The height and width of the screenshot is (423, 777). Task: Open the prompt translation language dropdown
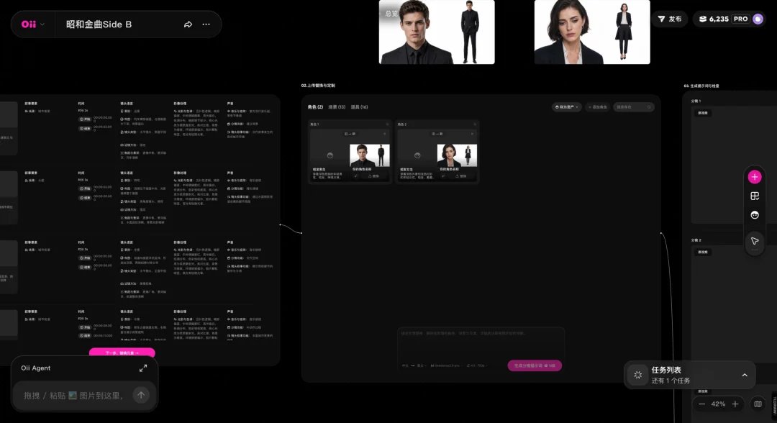click(x=413, y=365)
